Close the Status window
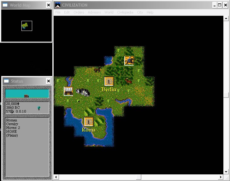This screenshot has height=181, width=230. 48,81
